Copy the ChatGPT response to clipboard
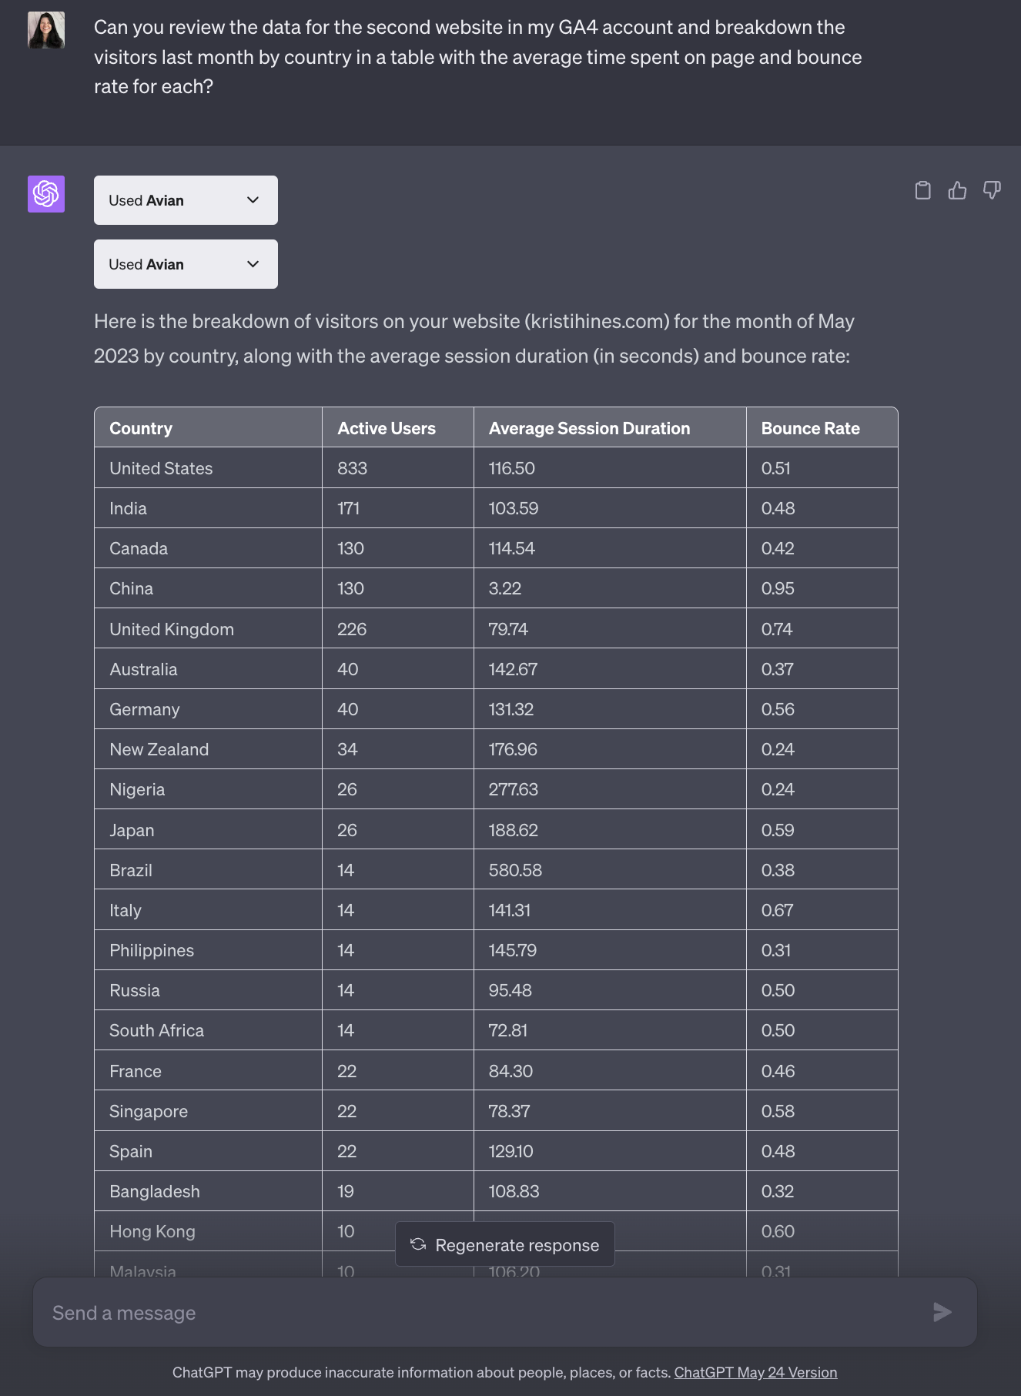Screen dimensions: 1021x1396 [923, 190]
